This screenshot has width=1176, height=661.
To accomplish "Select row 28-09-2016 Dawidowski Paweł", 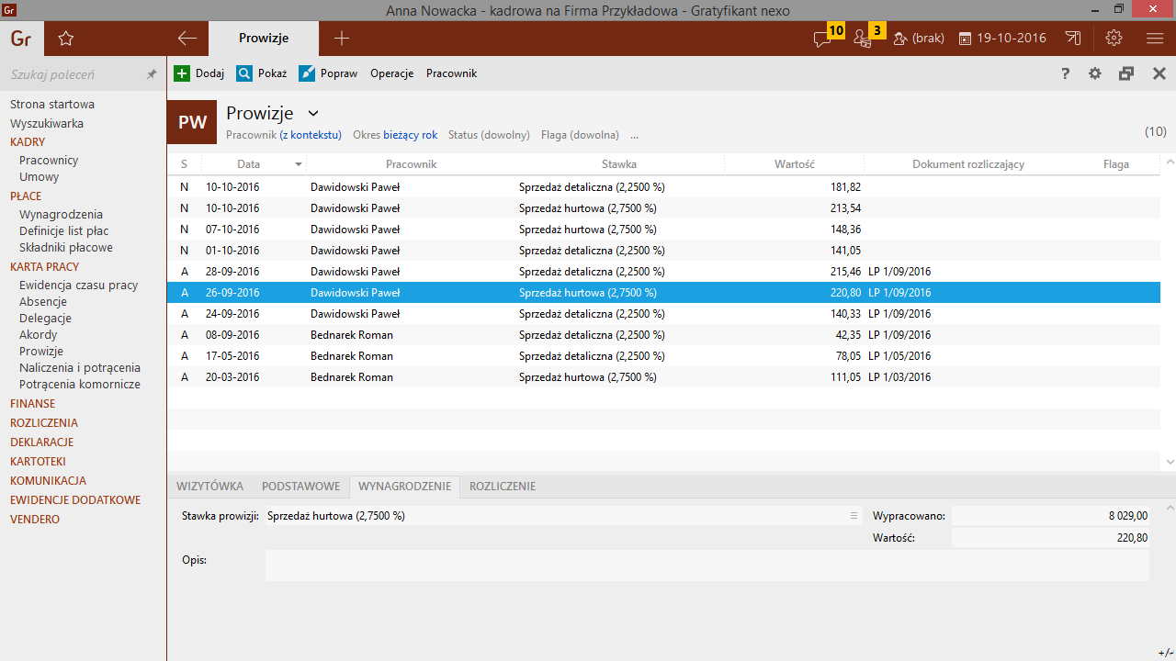I will (663, 272).
